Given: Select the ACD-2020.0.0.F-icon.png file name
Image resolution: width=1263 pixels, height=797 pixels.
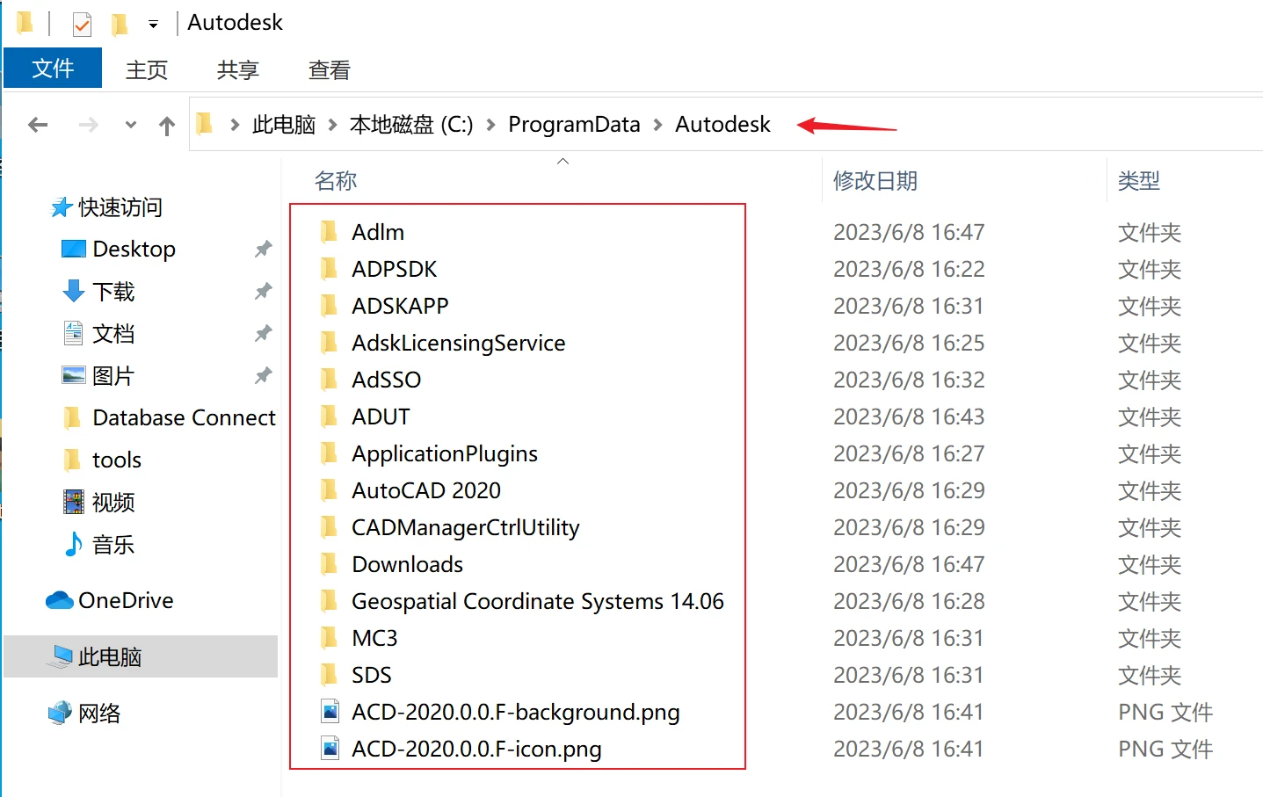Looking at the screenshot, I should pos(476,749).
